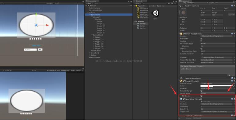
Task: Select the Scripts folder in Assets
Action: [141, 26]
